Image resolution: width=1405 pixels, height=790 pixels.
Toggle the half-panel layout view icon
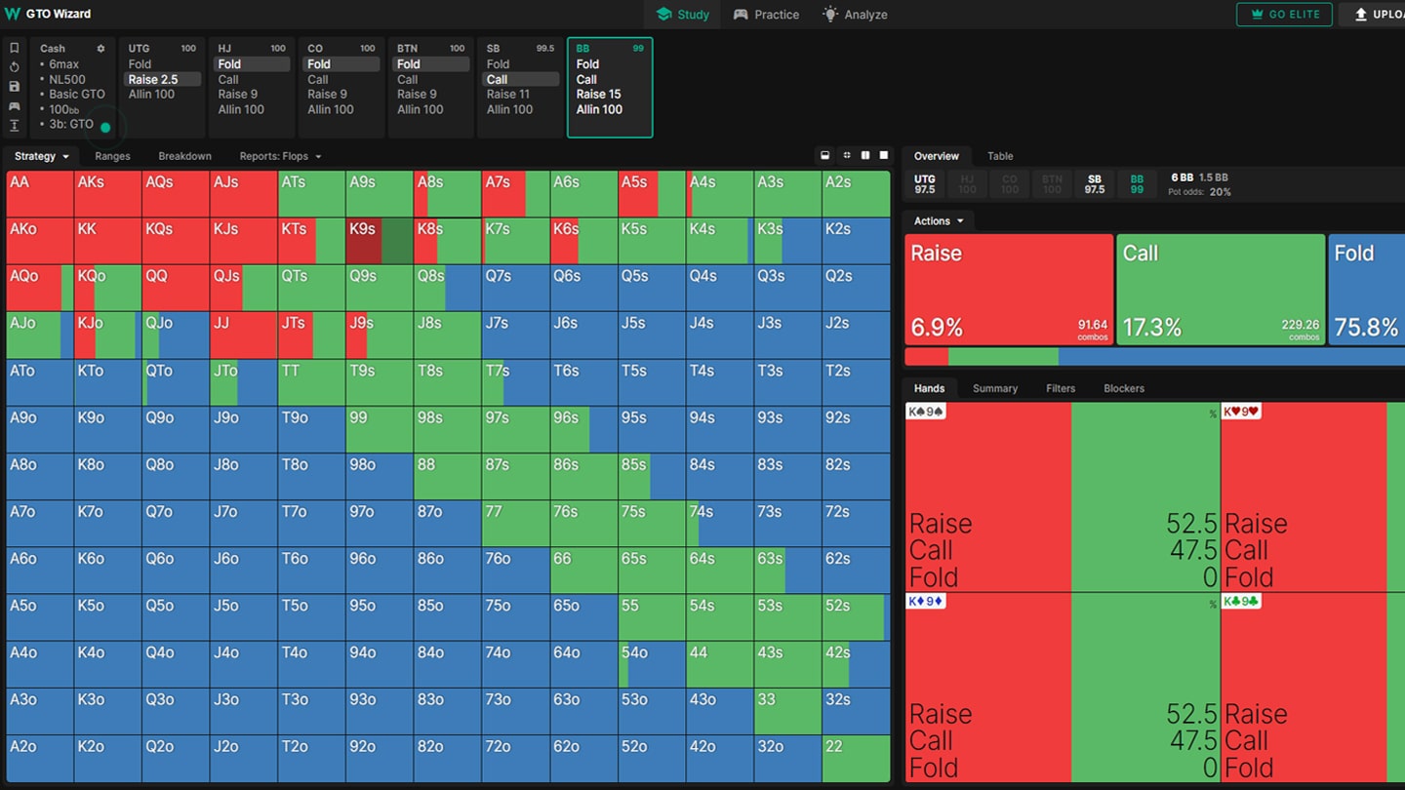pos(825,155)
